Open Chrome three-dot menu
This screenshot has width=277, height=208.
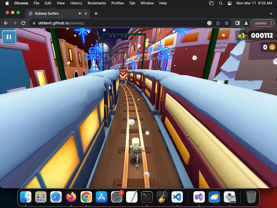pyautogui.click(x=271, y=23)
